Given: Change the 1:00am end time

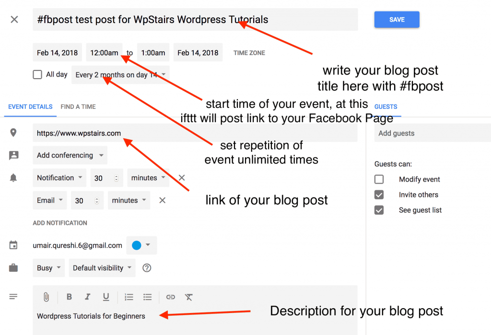Looking at the screenshot, I should (153, 52).
